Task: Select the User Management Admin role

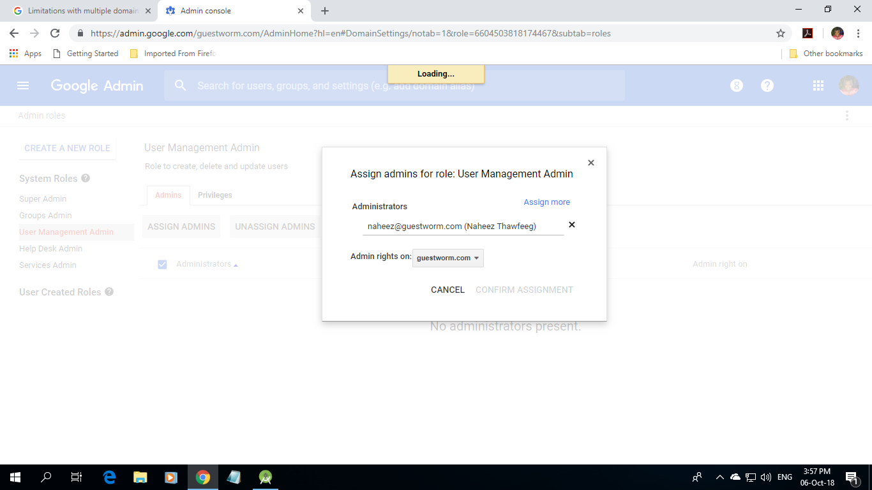Action: click(x=66, y=232)
